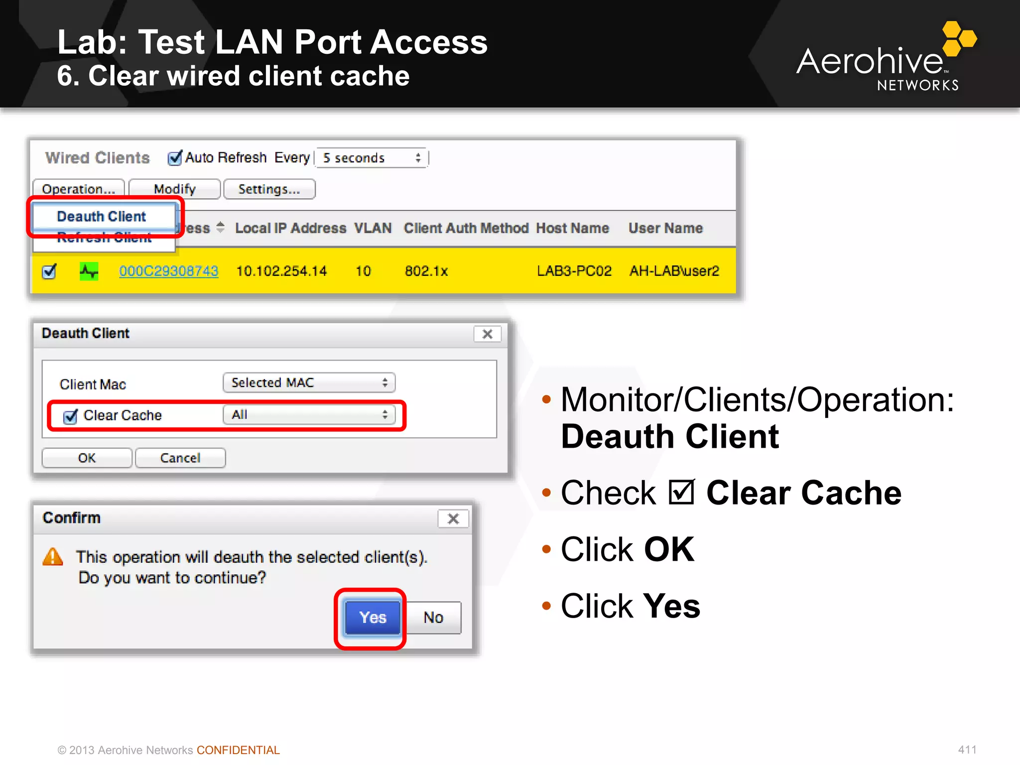
Task: Select user name AH-LAB\user2 cell
Action: [x=674, y=271]
